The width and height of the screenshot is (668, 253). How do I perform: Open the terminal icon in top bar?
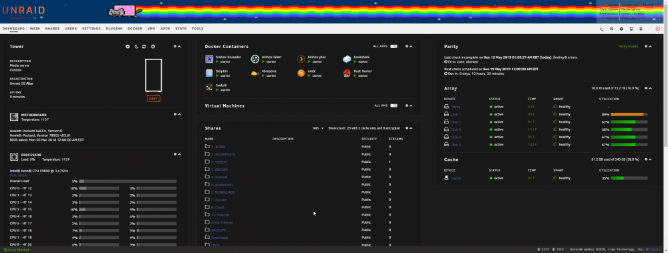601,29
